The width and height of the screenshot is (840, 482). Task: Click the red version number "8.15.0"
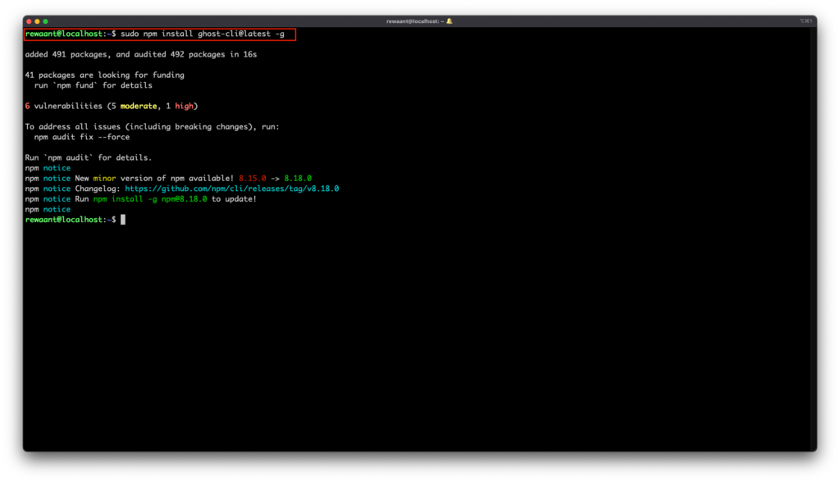253,179
